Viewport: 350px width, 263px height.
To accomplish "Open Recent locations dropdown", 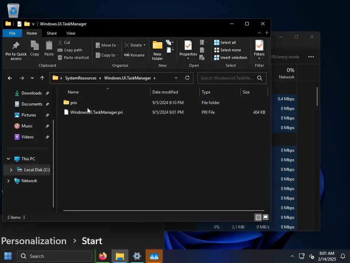I will [x=32, y=78].
